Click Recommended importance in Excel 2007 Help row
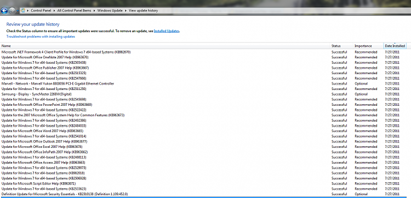 [x=366, y=147]
